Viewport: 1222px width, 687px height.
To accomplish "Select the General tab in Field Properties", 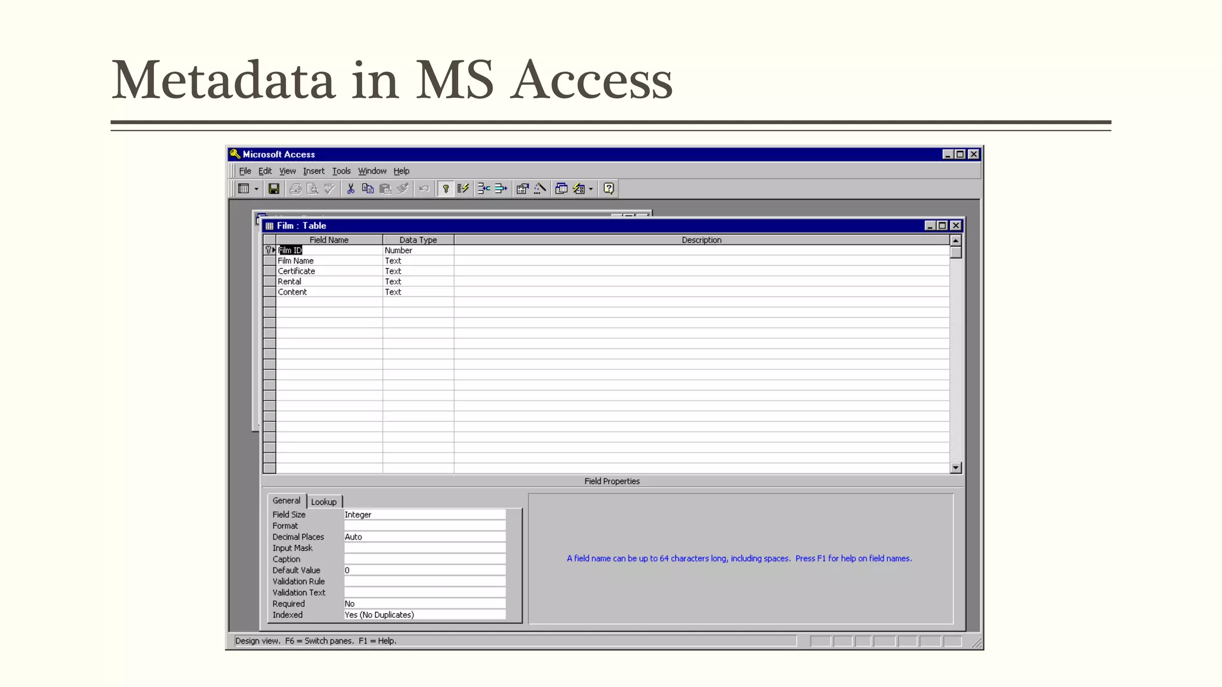I will pyautogui.click(x=286, y=501).
